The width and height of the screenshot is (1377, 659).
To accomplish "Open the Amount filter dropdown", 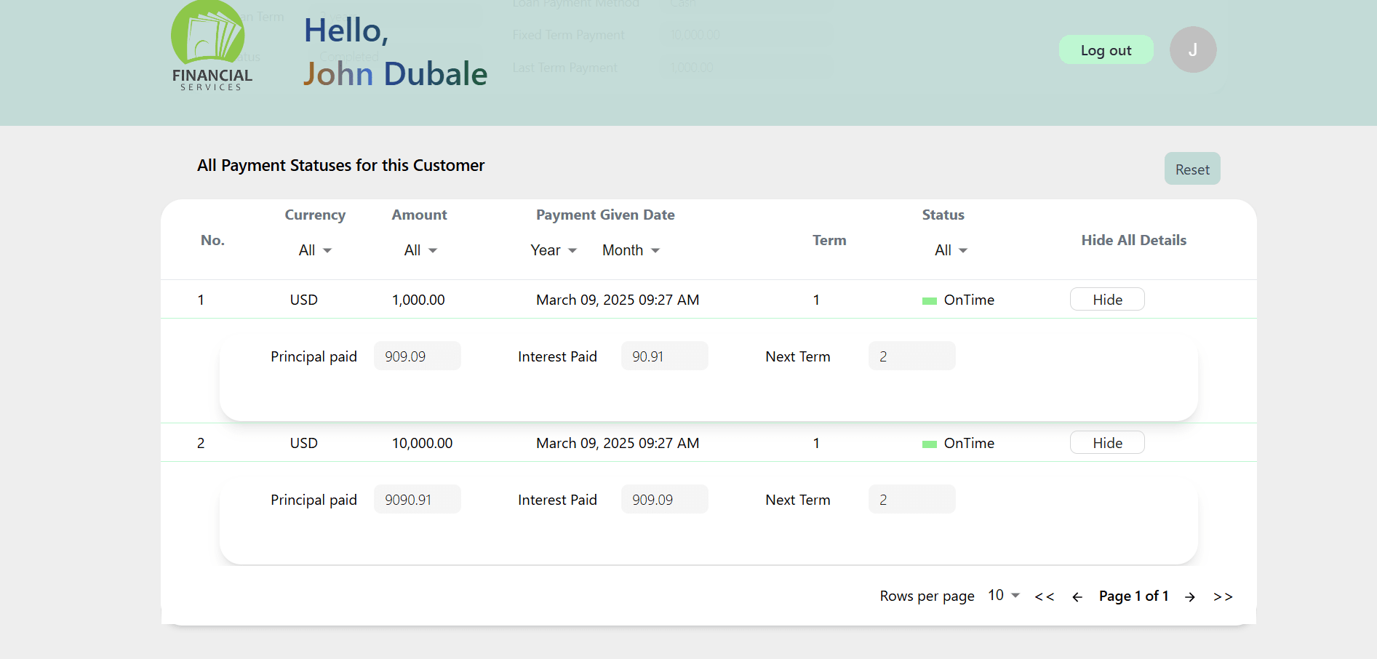I will pos(420,249).
